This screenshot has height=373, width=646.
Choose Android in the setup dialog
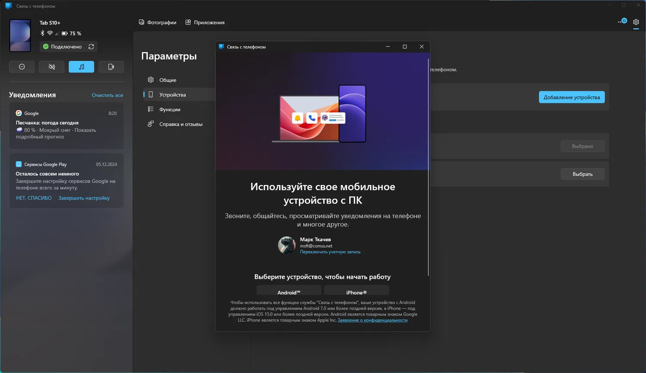pos(289,290)
